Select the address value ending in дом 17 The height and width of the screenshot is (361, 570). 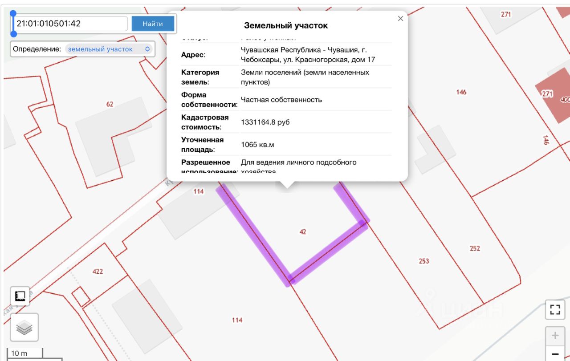click(x=308, y=55)
